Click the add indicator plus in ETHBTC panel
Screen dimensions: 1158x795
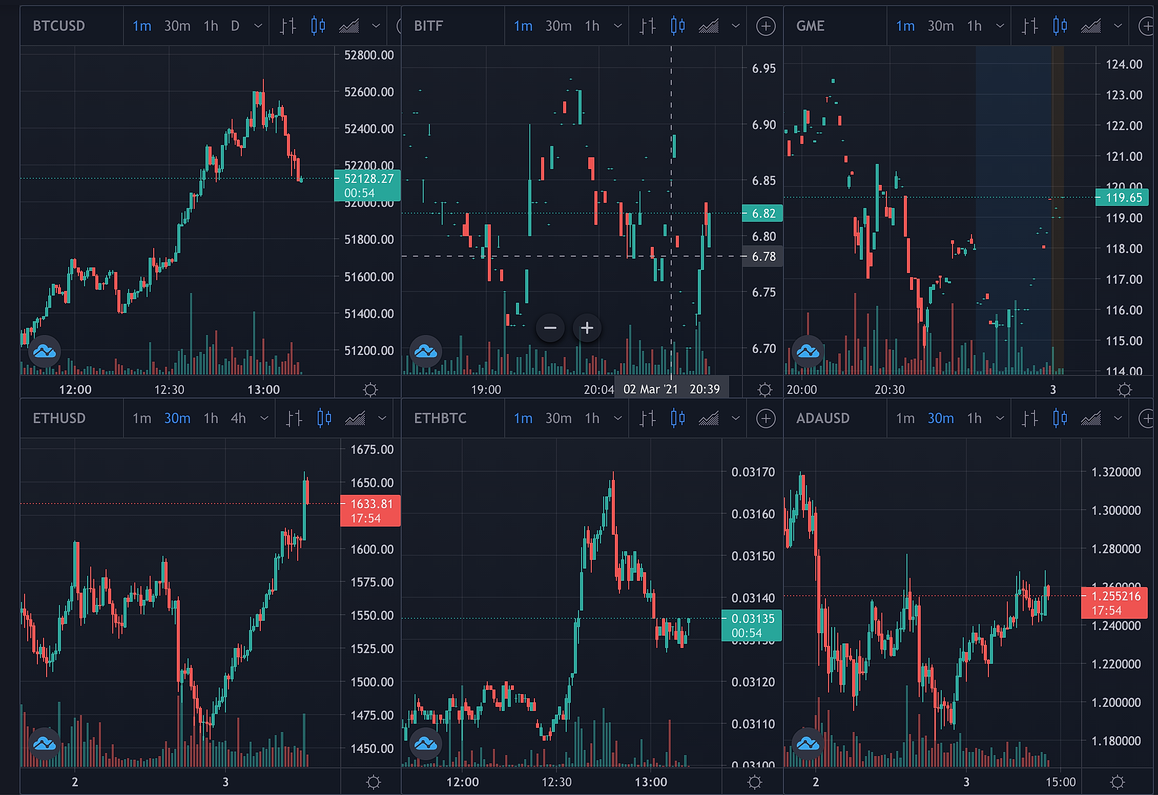(x=766, y=418)
